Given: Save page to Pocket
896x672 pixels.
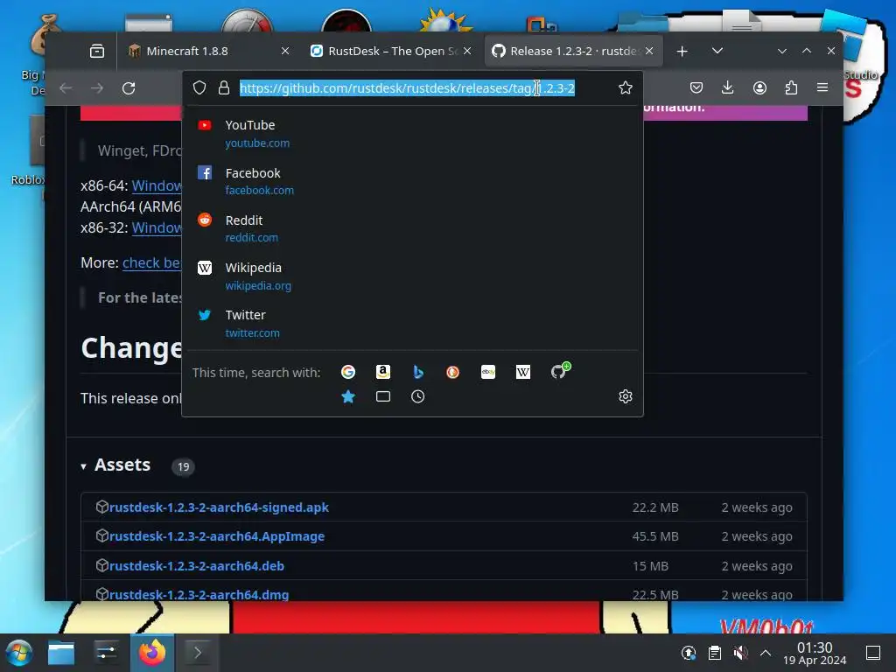Looking at the screenshot, I should coord(696,88).
